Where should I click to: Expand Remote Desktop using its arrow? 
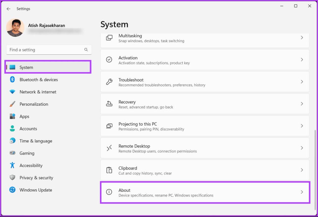(302, 148)
